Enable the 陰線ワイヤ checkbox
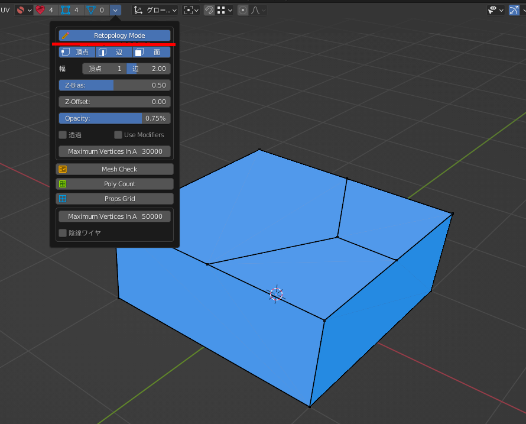526x424 pixels. pos(63,233)
